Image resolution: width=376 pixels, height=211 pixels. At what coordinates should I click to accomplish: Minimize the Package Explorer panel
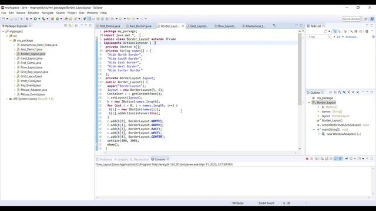point(86,25)
